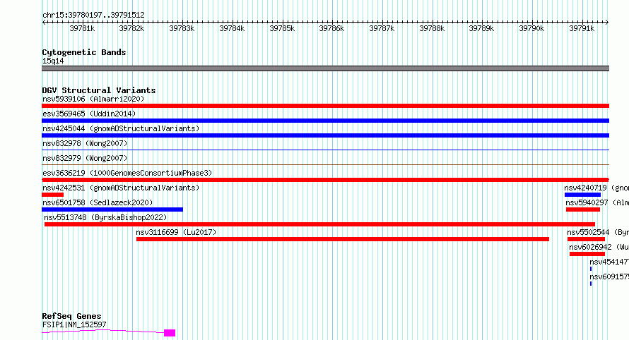The image size is (629, 340).
Task: Click the thin blue nsv832978 line
Action: (x=325, y=150)
